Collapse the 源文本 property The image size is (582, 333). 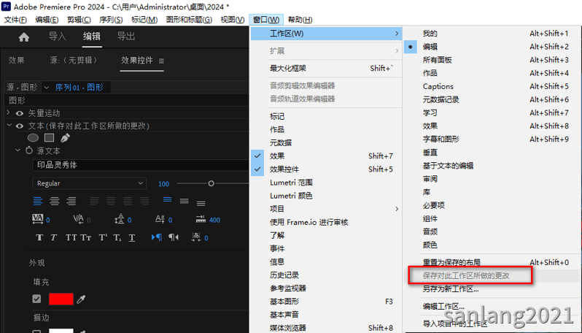18,150
